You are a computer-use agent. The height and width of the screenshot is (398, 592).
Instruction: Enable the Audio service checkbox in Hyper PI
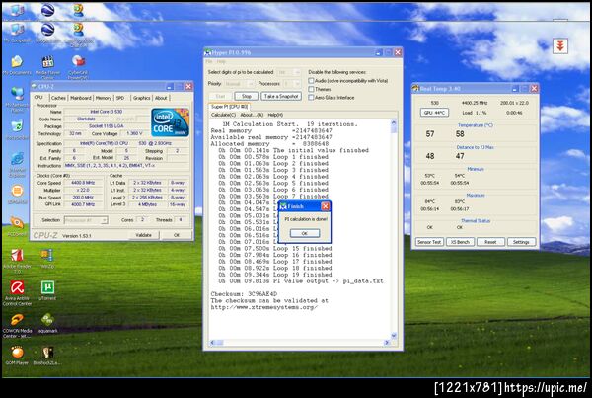point(311,81)
